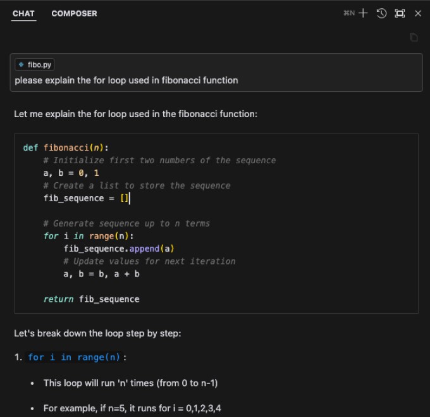Click the user prompt about fibonacci loop

point(126,80)
